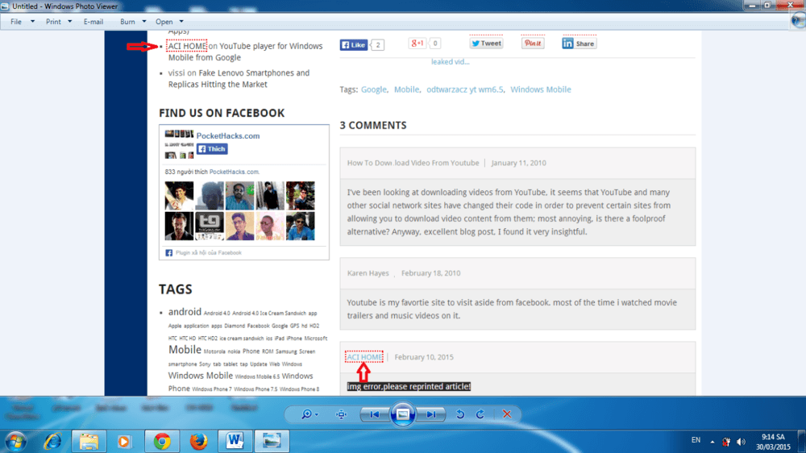806x453 pixels.
Task: Click the Google tag link
Action: point(374,89)
